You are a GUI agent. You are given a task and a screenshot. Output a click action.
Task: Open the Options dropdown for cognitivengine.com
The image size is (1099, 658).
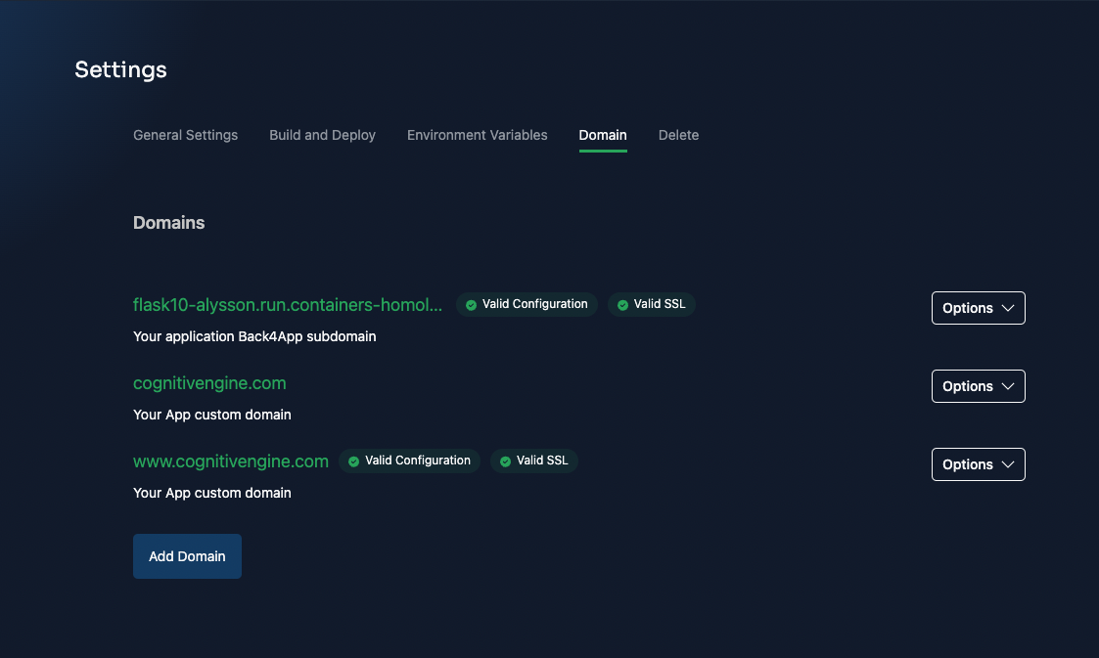point(978,385)
